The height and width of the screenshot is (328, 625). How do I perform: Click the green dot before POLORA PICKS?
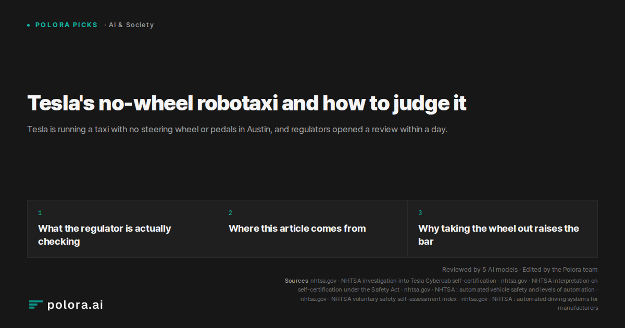pos(29,25)
